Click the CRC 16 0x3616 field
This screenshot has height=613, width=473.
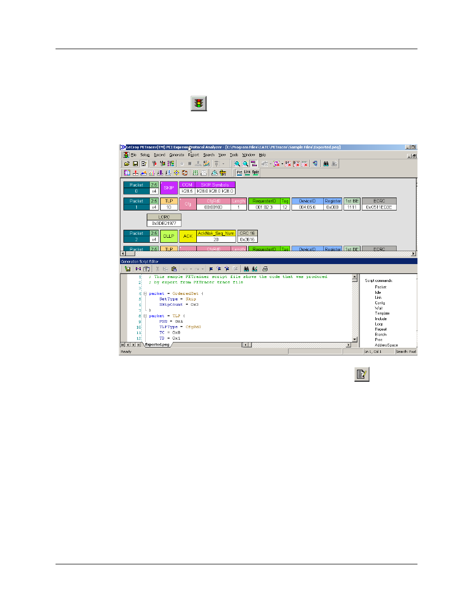coord(247,236)
